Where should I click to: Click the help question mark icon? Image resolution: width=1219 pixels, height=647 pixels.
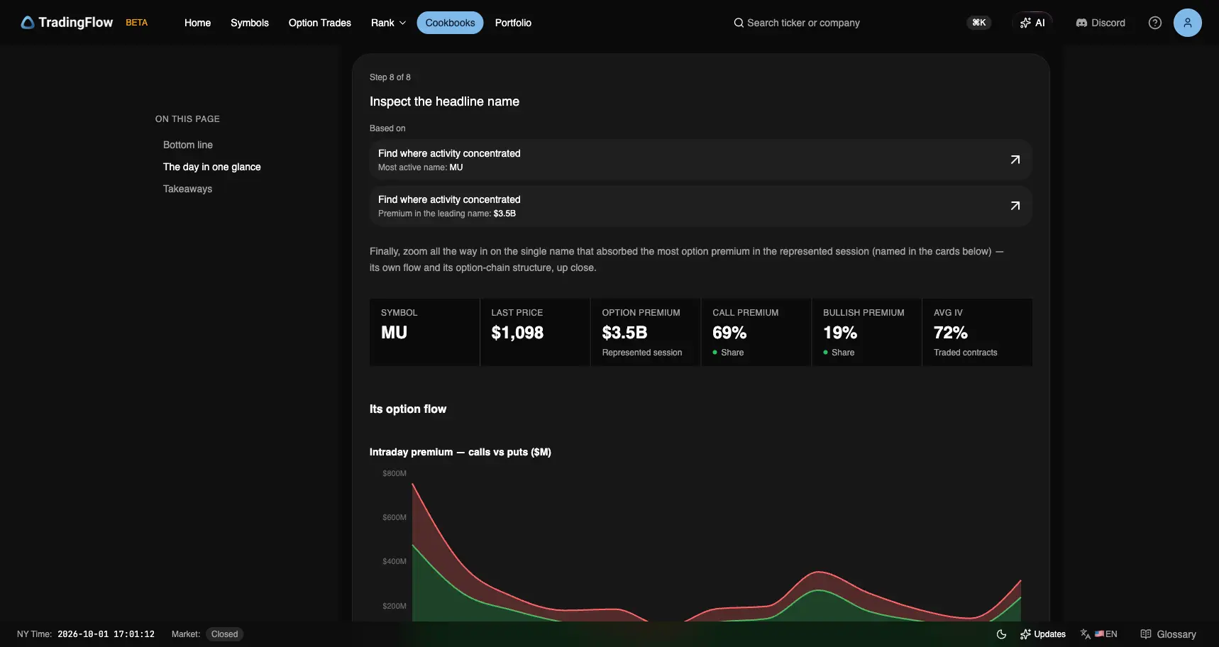click(x=1155, y=23)
